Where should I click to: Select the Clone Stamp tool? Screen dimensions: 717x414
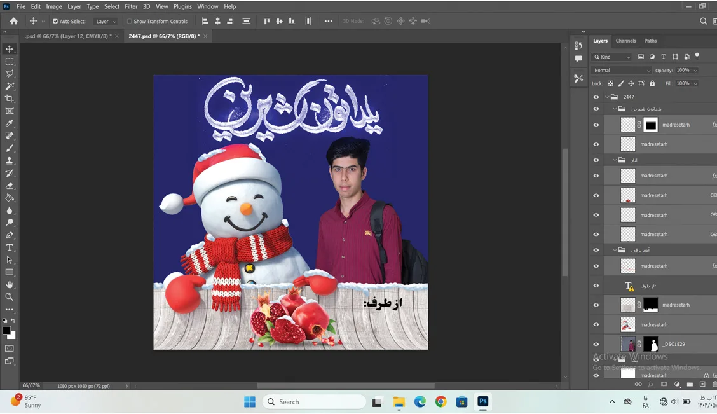tap(9, 160)
